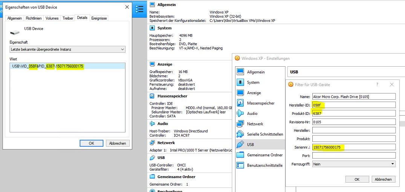Screen dimensions: 405x192
Task: Open Netzwerk network settings icon
Action: (240, 124)
